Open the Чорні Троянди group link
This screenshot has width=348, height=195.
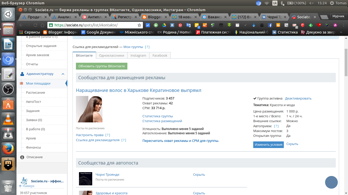coord(107,174)
